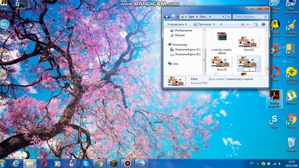This screenshot has width=299, height=168.
Task: Switch to File Explorer on the taskbar
Action: coord(30,163)
